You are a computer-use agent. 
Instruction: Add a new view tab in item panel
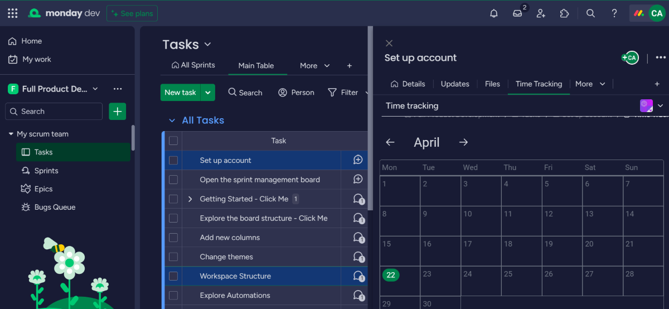657,84
